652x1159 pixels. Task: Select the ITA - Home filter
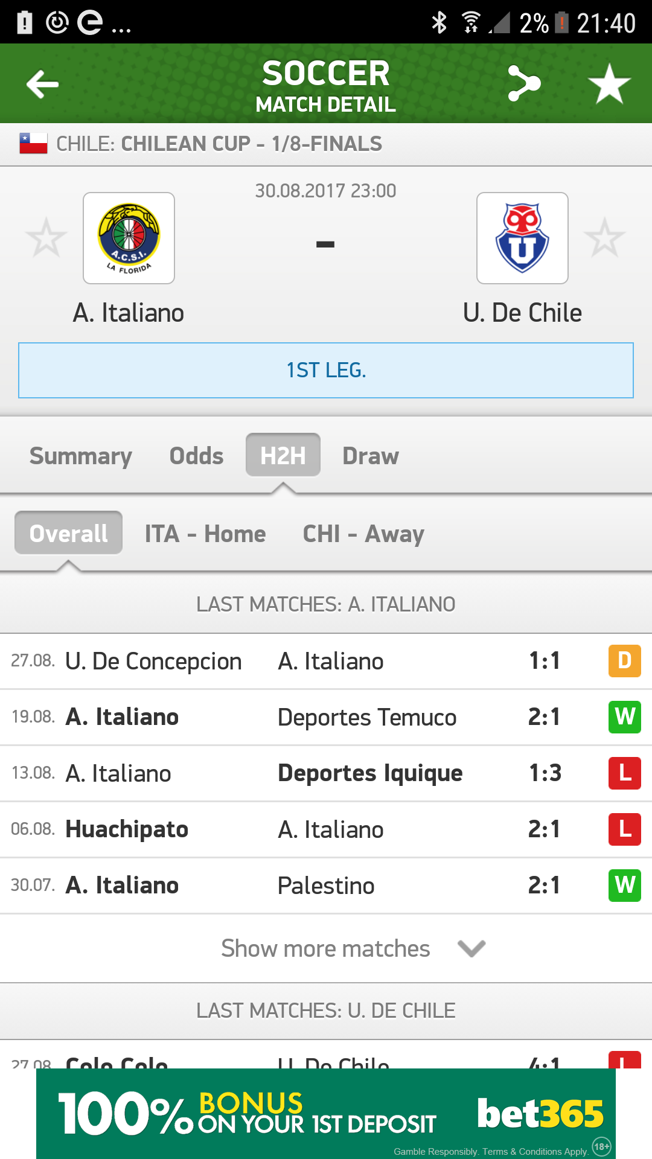tap(205, 534)
